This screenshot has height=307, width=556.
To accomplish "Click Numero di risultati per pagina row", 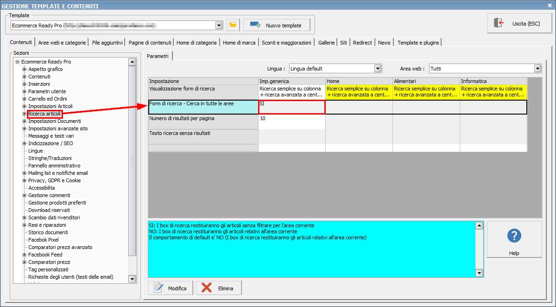I will (x=203, y=122).
